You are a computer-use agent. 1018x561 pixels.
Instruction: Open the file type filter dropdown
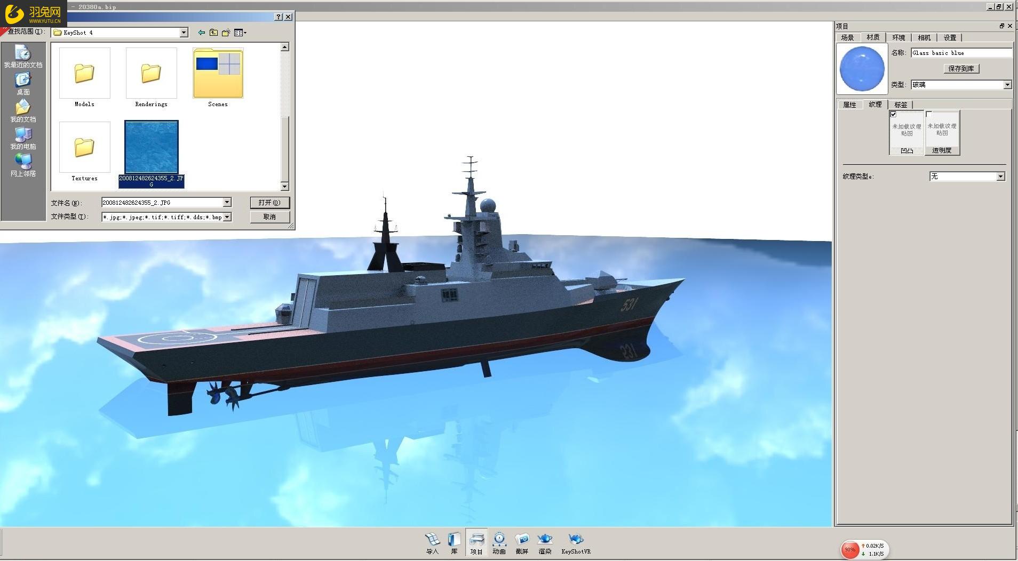(227, 217)
